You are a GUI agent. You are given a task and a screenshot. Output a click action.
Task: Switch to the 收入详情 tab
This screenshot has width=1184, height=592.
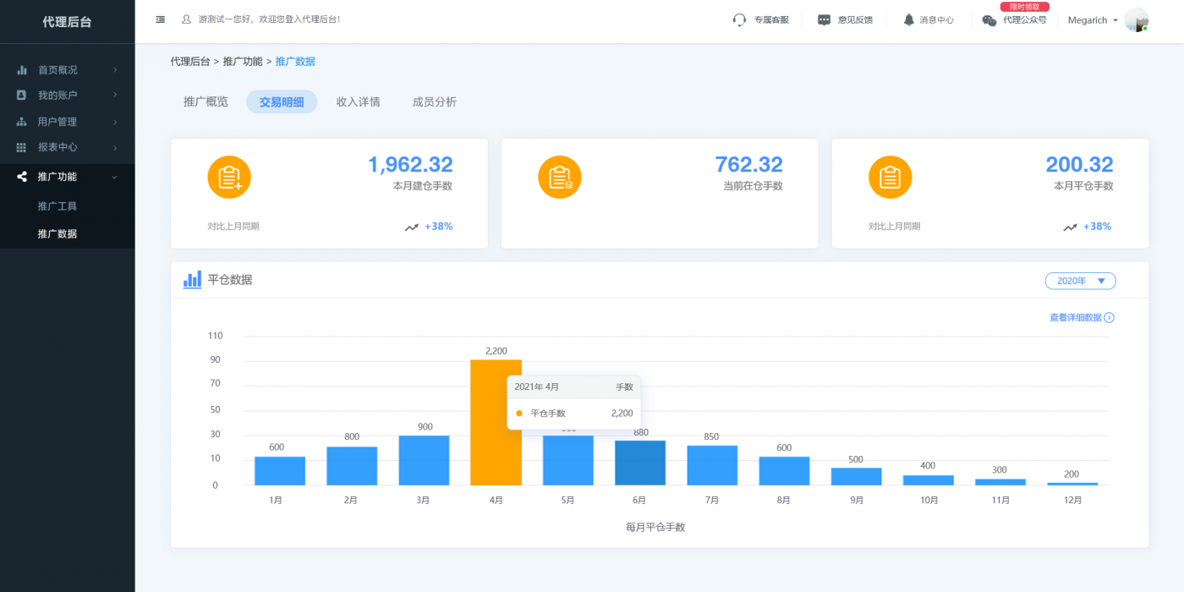(x=358, y=102)
